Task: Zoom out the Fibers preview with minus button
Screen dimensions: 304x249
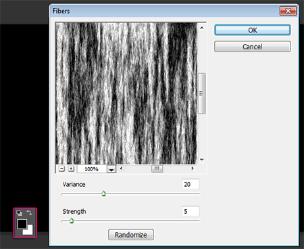Action: pos(61,168)
